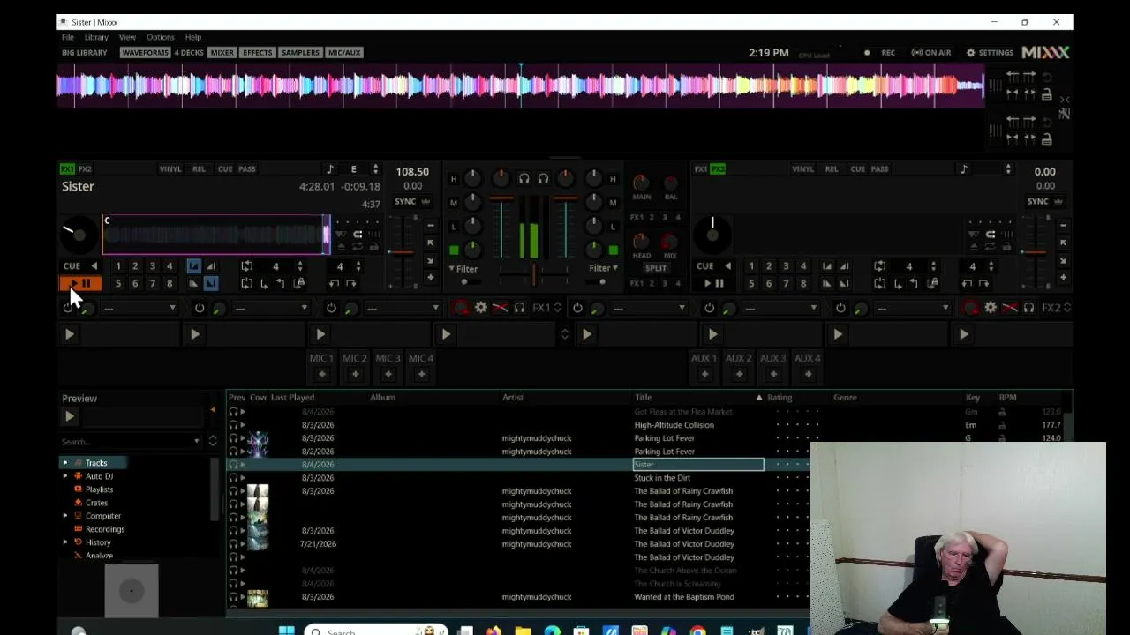Click deck 1 sync leader crown icon

pyautogui.click(x=426, y=201)
